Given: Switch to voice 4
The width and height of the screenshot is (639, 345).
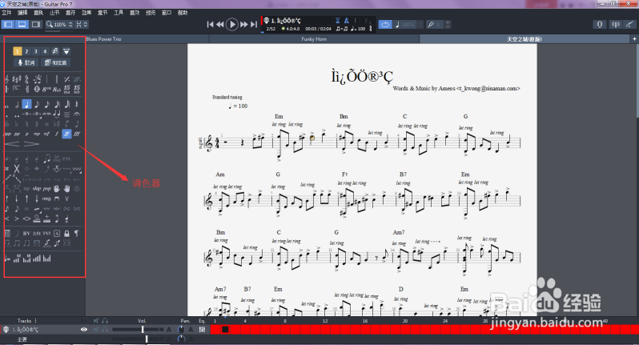Looking at the screenshot, I should pyautogui.click(x=45, y=51).
